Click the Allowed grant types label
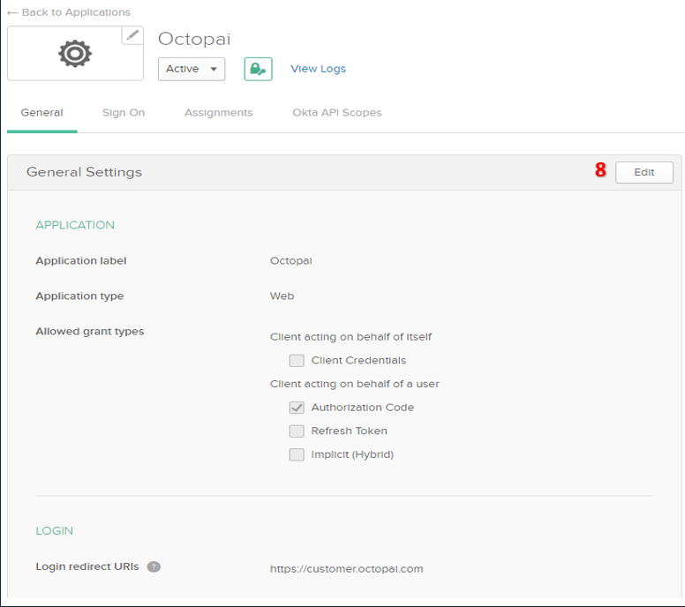This screenshot has width=685, height=607. 89,332
